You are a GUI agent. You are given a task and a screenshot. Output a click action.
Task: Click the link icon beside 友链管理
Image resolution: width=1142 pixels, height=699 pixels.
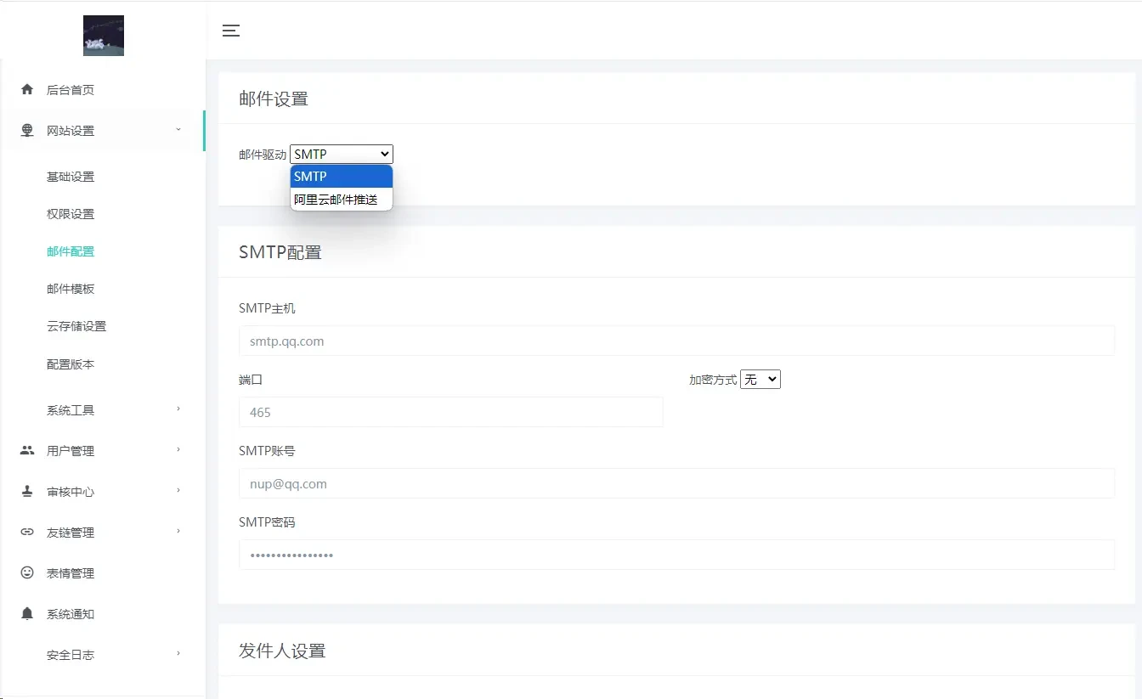click(x=27, y=532)
